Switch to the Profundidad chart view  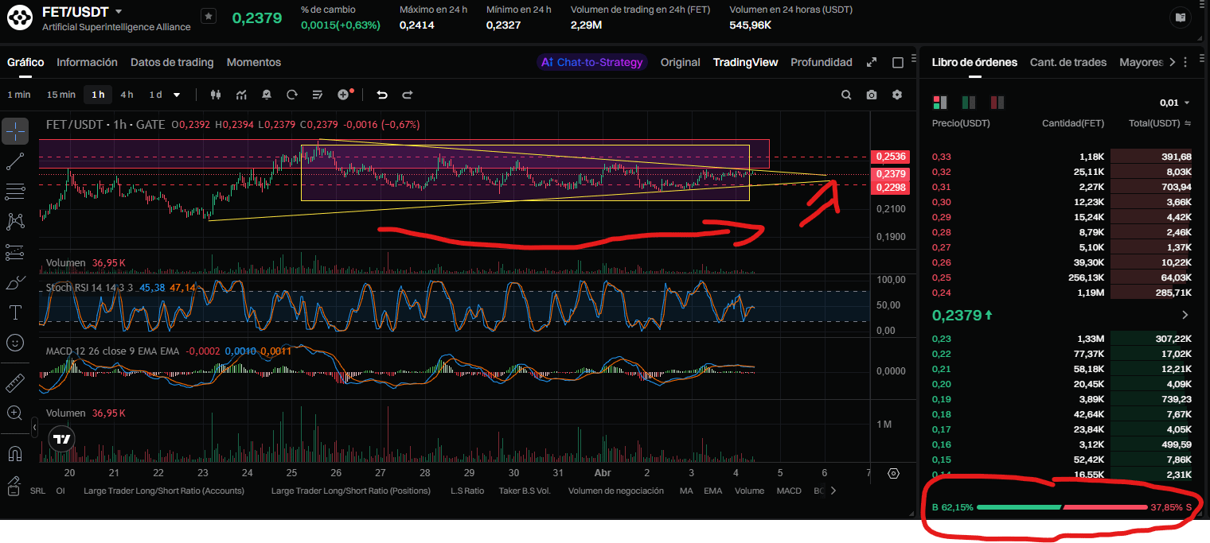[821, 62]
